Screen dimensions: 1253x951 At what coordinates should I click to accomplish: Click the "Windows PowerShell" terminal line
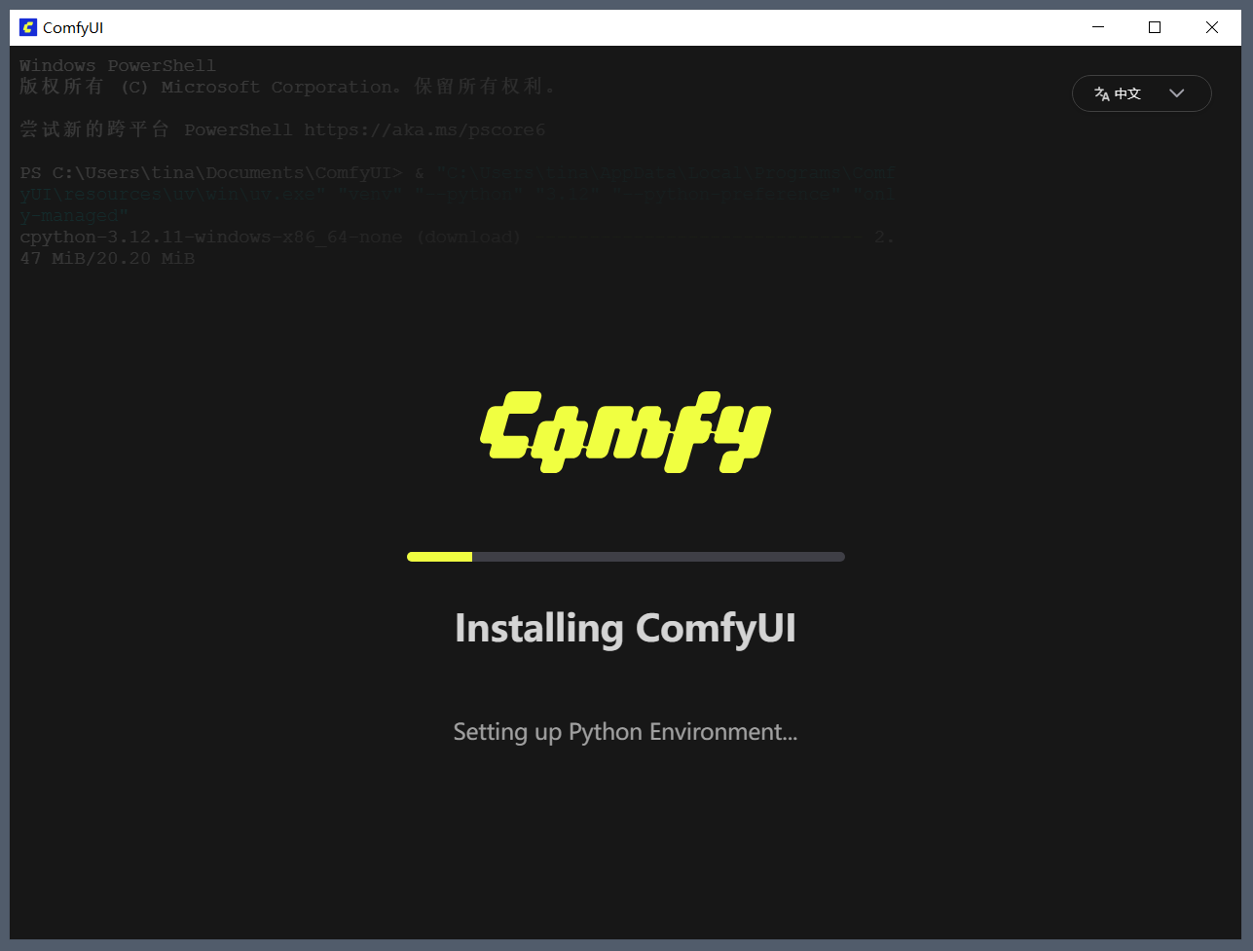click(118, 66)
